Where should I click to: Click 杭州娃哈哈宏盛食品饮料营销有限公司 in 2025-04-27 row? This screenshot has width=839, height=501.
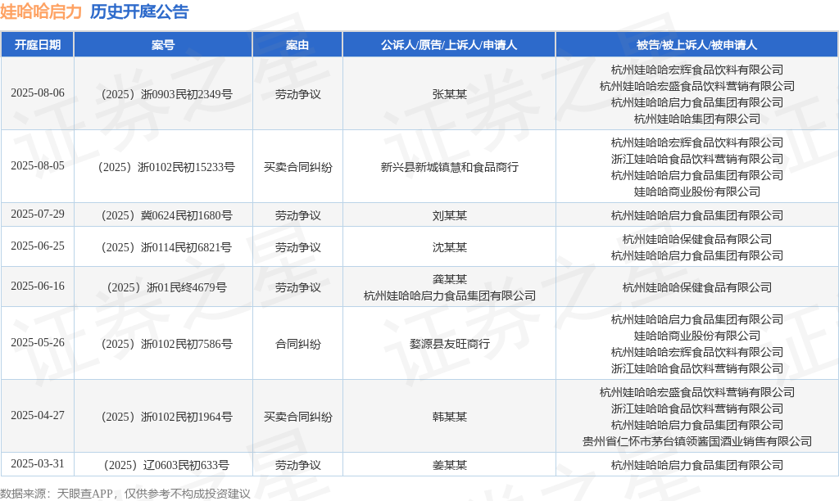(696, 392)
